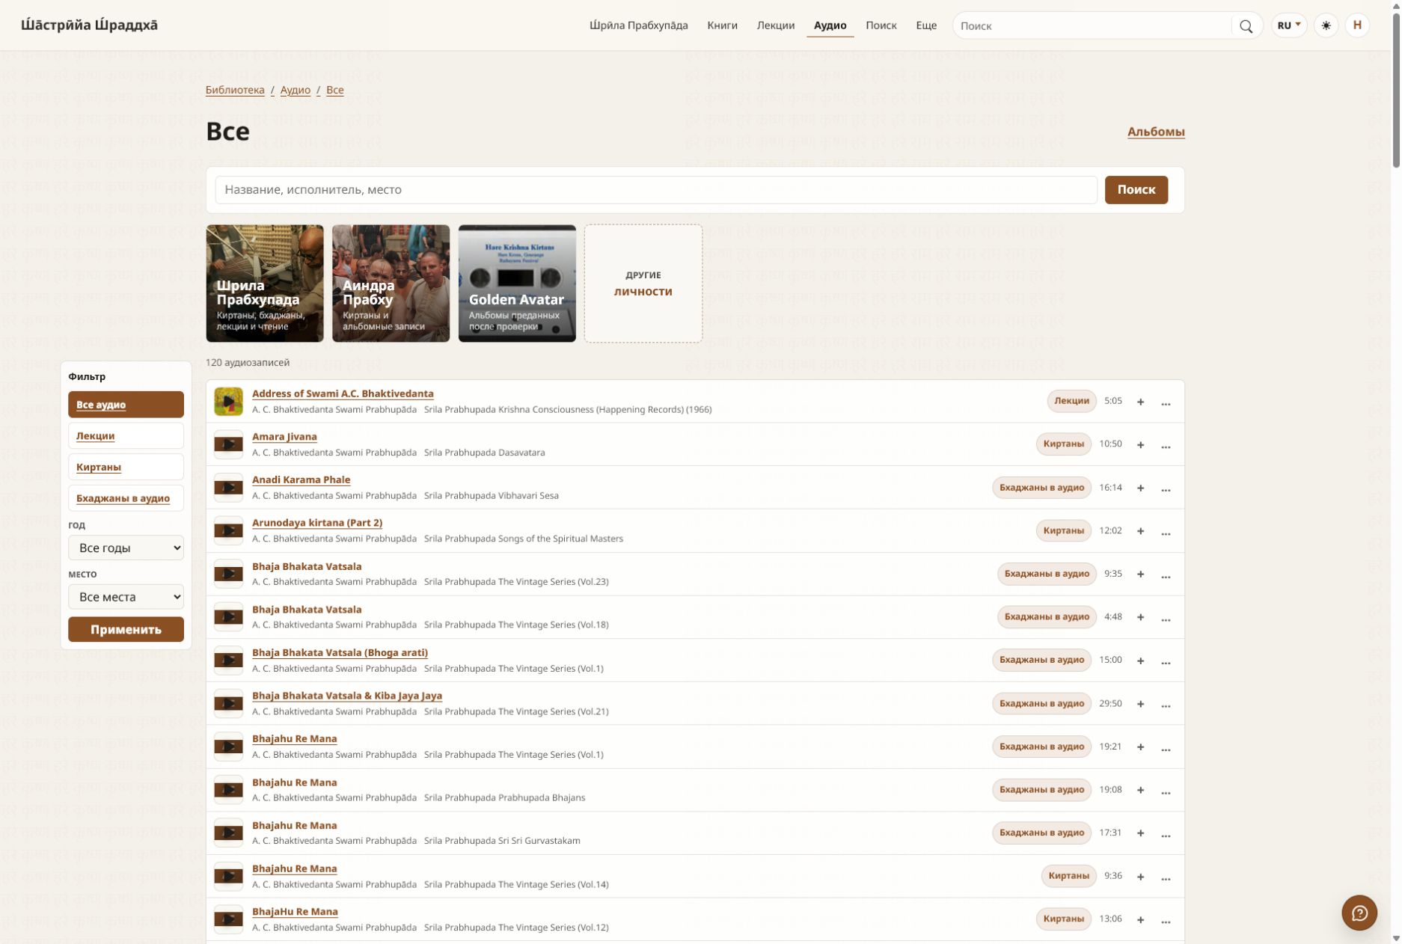Image resolution: width=1402 pixels, height=944 pixels.
Task: Click the brown Поиск search button
Action: 1136,190
